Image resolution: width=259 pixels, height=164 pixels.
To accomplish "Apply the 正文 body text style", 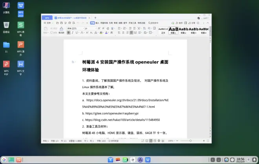I will click(163, 31).
